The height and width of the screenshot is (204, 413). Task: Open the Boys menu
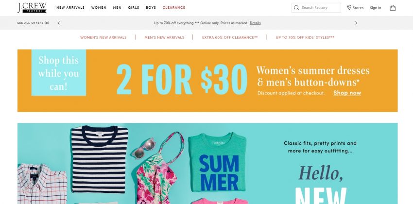point(151,8)
